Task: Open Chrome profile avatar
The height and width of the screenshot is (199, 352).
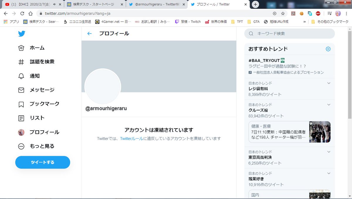Action: [338, 14]
